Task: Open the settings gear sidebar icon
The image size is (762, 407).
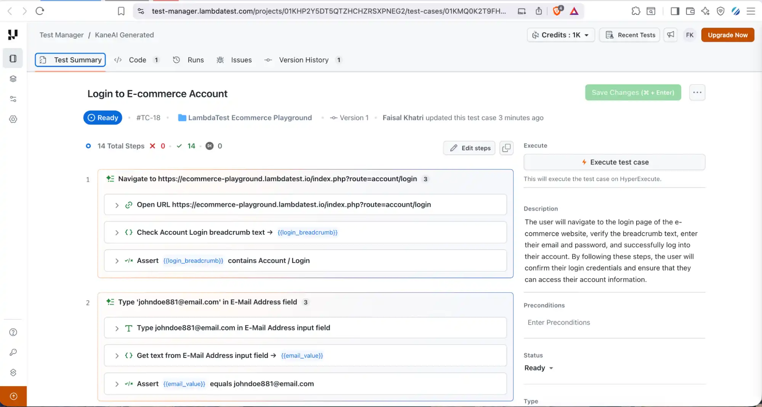Action: 13,119
